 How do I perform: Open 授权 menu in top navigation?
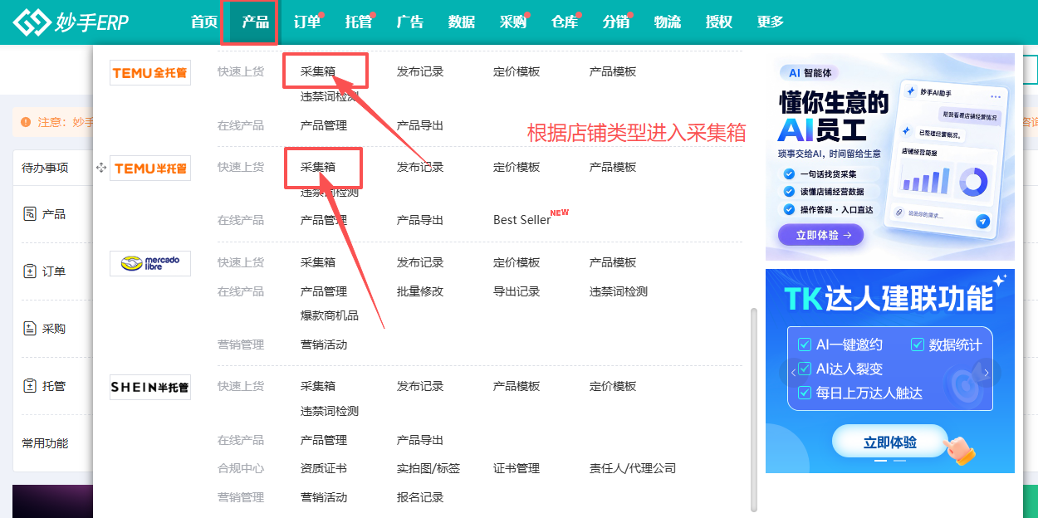[719, 22]
